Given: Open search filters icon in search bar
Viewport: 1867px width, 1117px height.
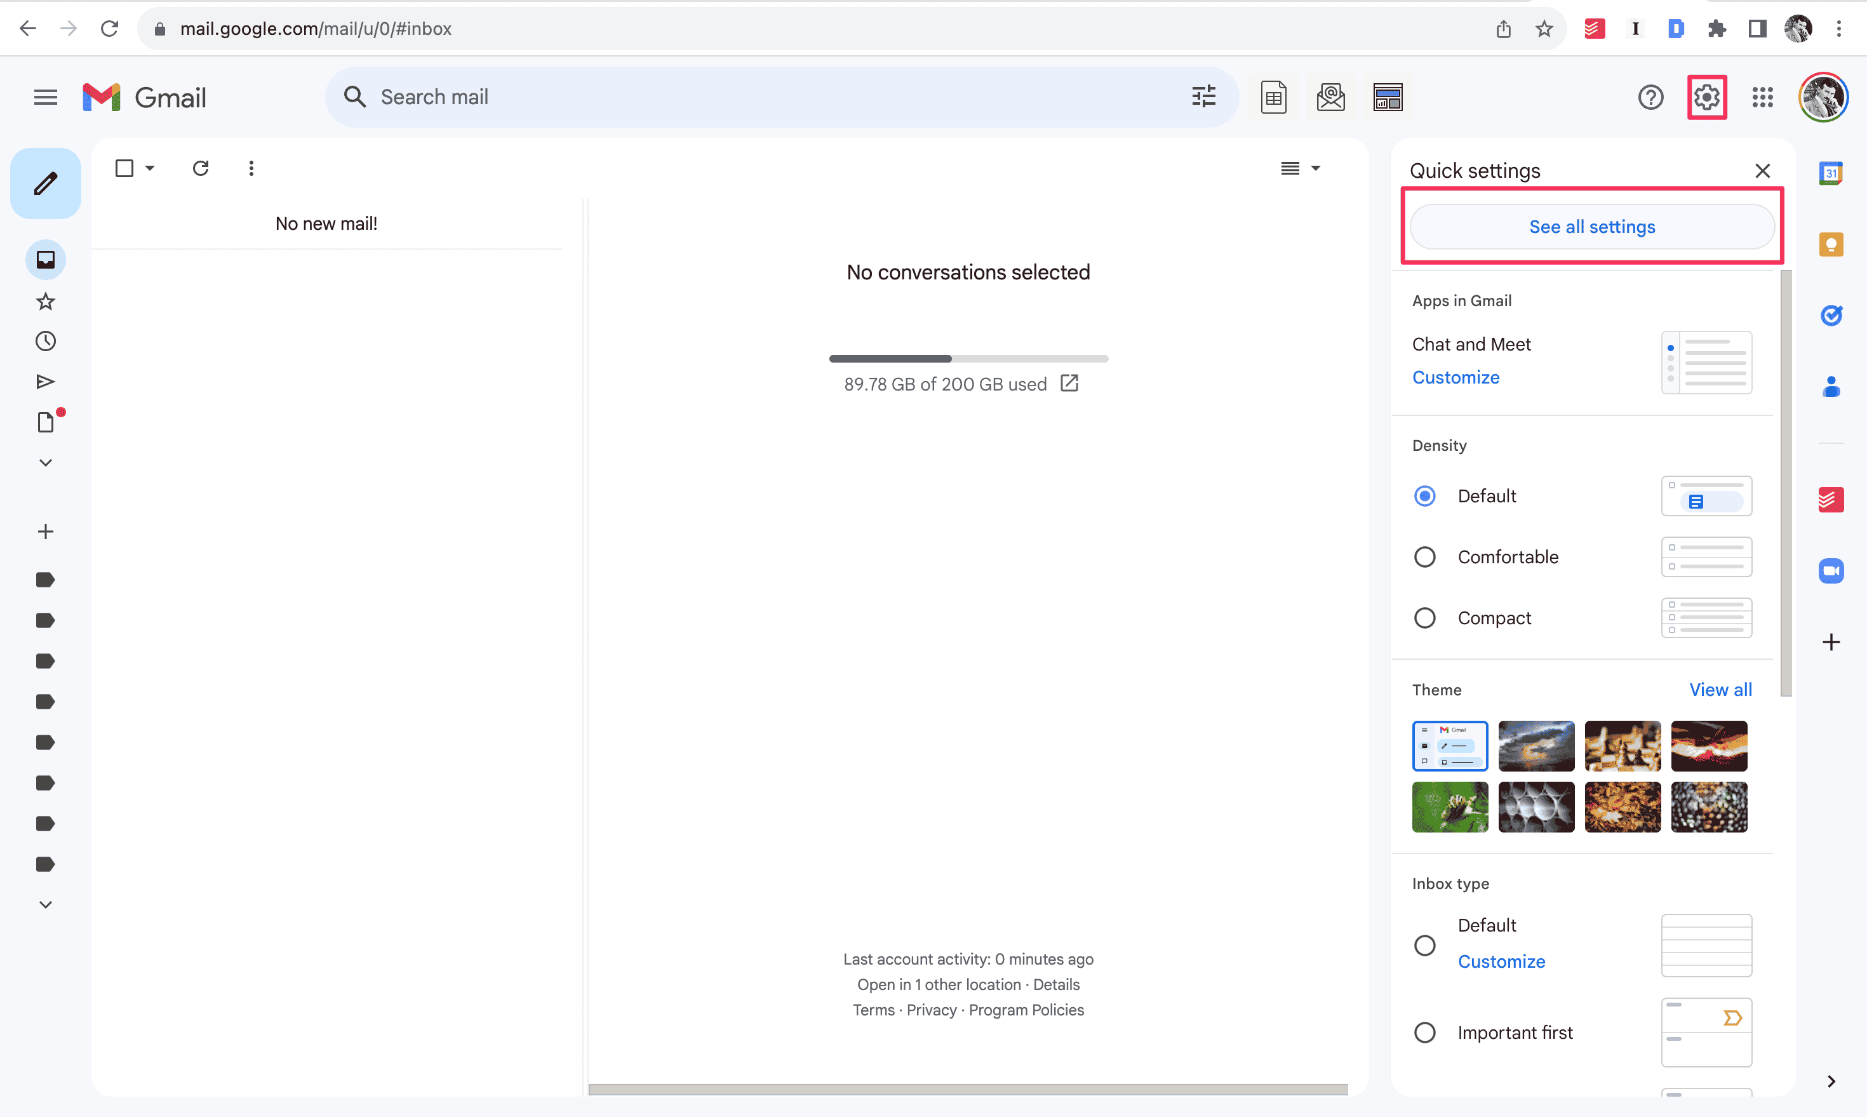Looking at the screenshot, I should 1203,96.
